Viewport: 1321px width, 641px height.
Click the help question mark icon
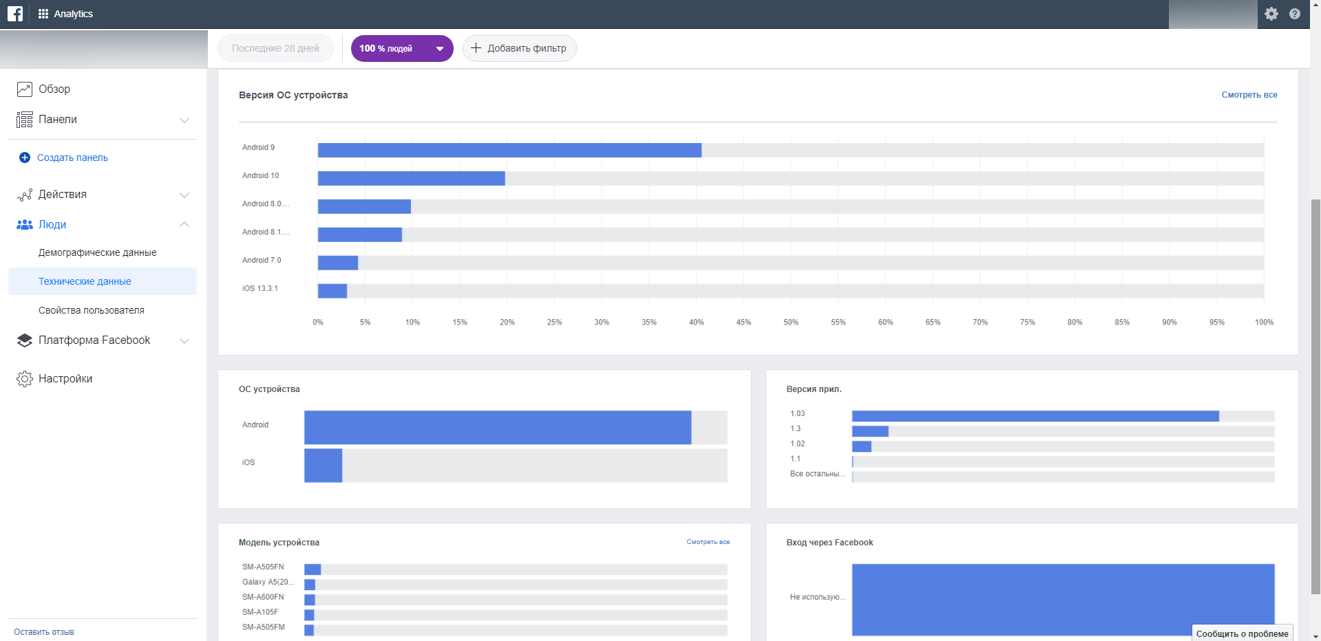pos(1294,14)
